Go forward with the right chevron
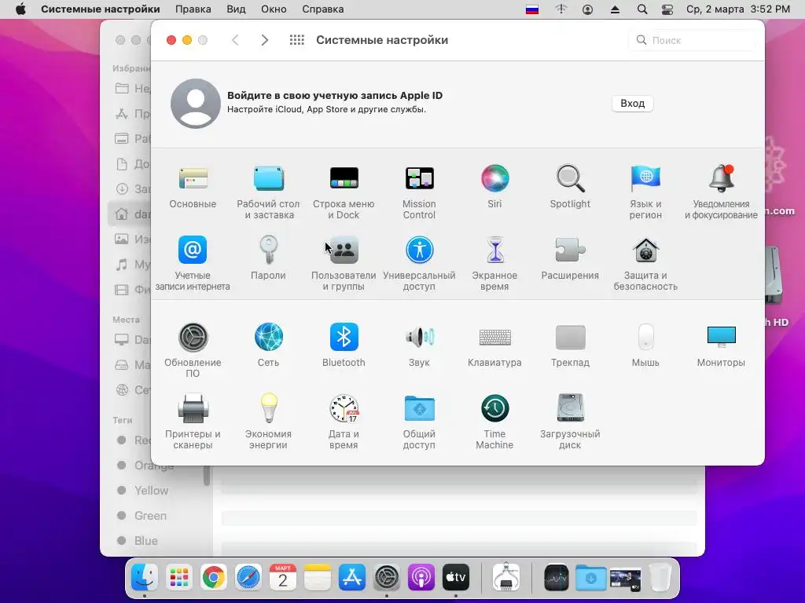 click(x=264, y=40)
